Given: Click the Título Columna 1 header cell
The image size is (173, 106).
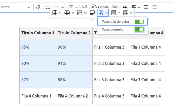Looking at the screenshot, I should pos(38,33).
